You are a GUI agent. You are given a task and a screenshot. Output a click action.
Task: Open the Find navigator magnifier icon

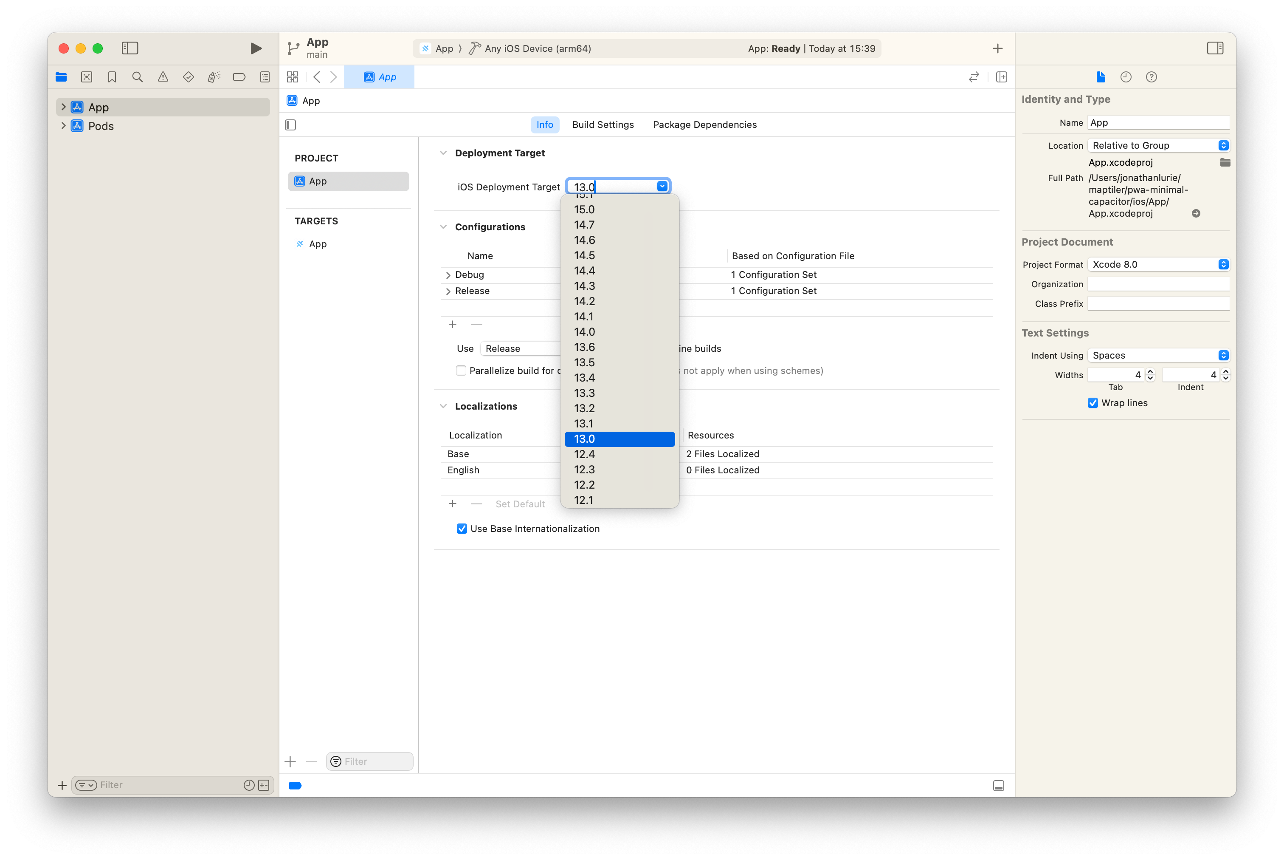138,77
